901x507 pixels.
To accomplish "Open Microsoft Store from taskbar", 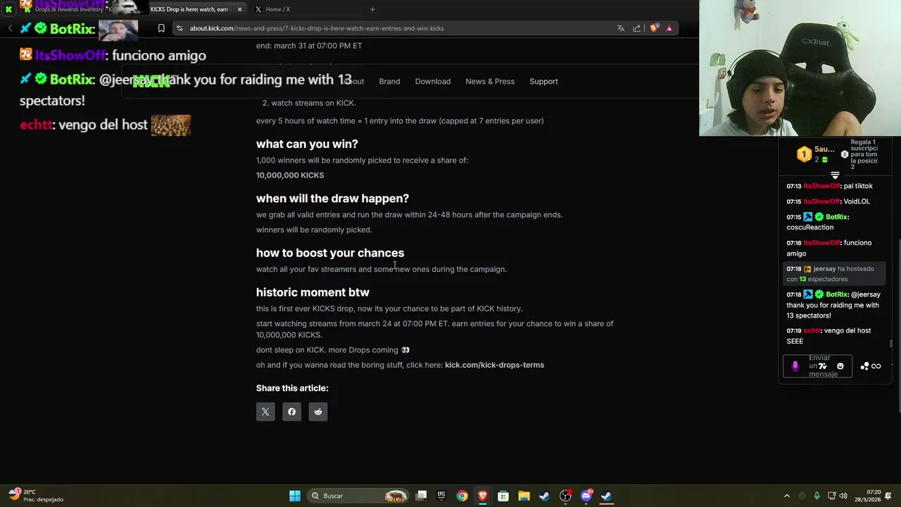I will (x=503, y=496).
